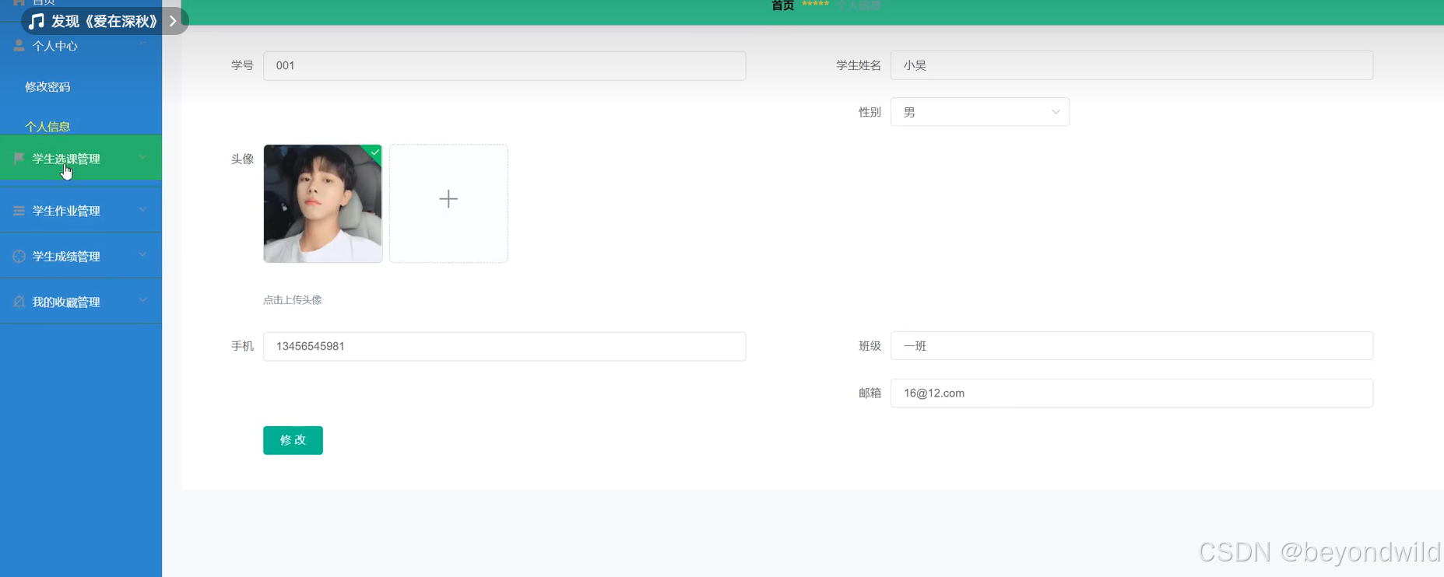Expand 学生作业管理 chevron

(x=142, y=209)
